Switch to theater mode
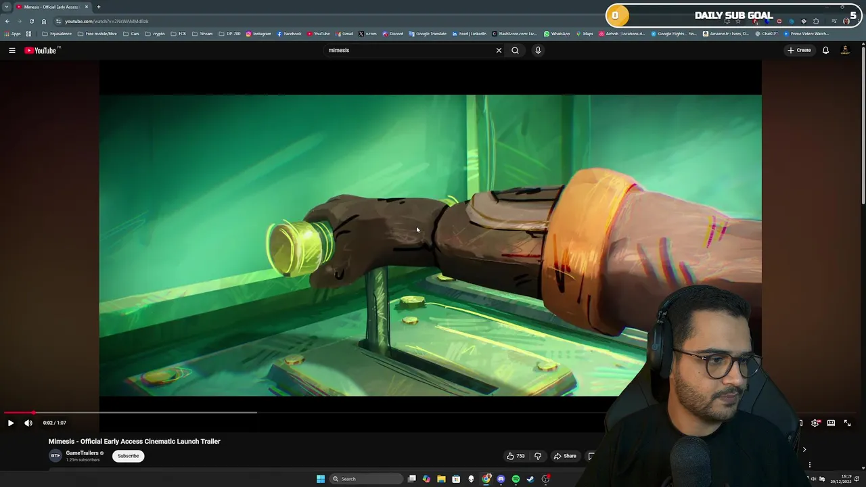866x487 pixels. click(x=831, y=423)
